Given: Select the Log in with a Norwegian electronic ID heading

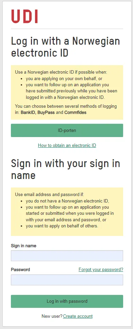Looking at the screenshot, I should 65,47.
